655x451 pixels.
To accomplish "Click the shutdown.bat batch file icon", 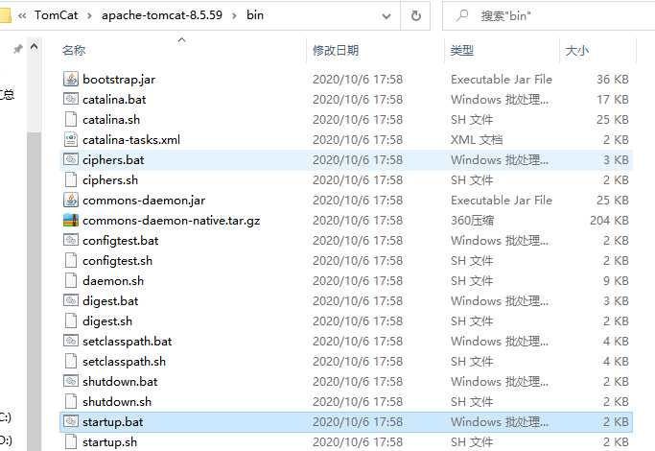I will point(71,381).
